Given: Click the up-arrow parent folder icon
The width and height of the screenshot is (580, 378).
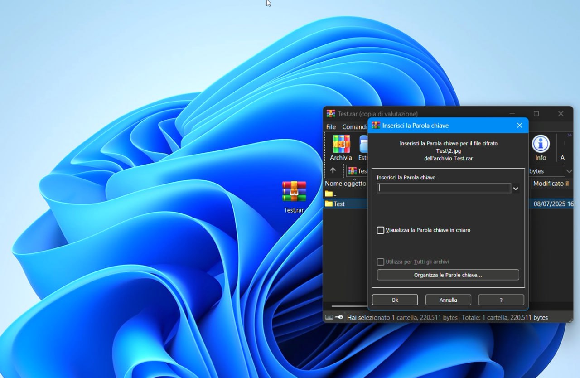Looking at the screenshot, I should pyautogui.click(x=333, y=170).
